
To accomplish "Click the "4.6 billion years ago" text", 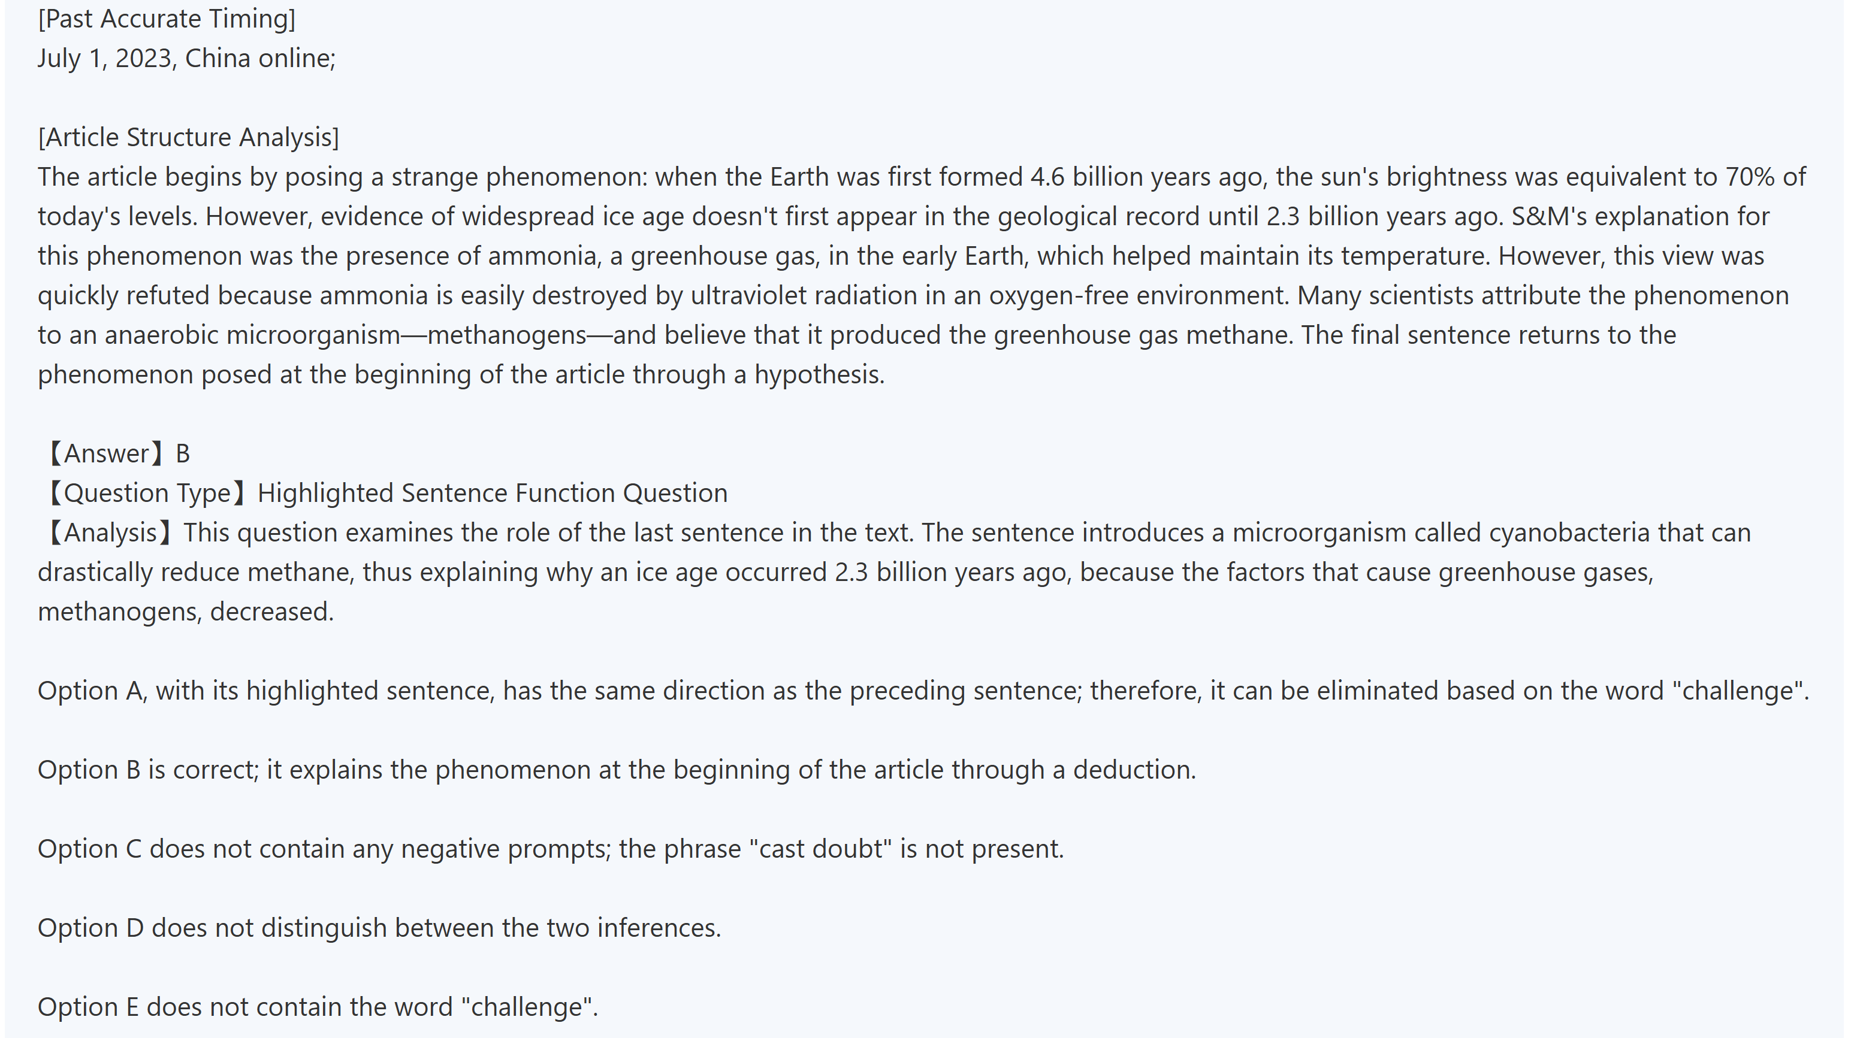I will 1147,177.
